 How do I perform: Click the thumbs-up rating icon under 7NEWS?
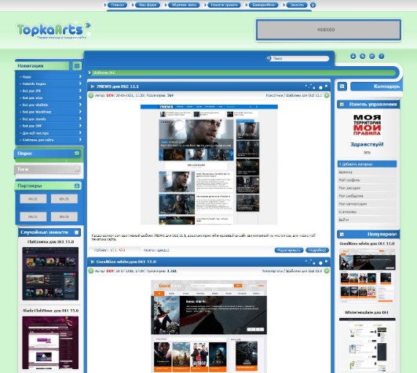(x=112, y=250)
